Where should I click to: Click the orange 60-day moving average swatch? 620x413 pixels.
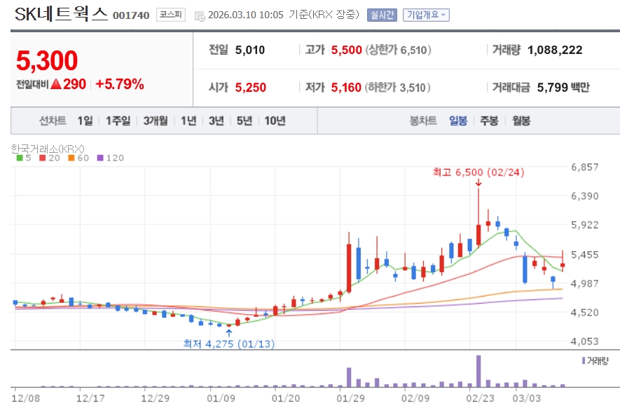[x=71, y=158]
